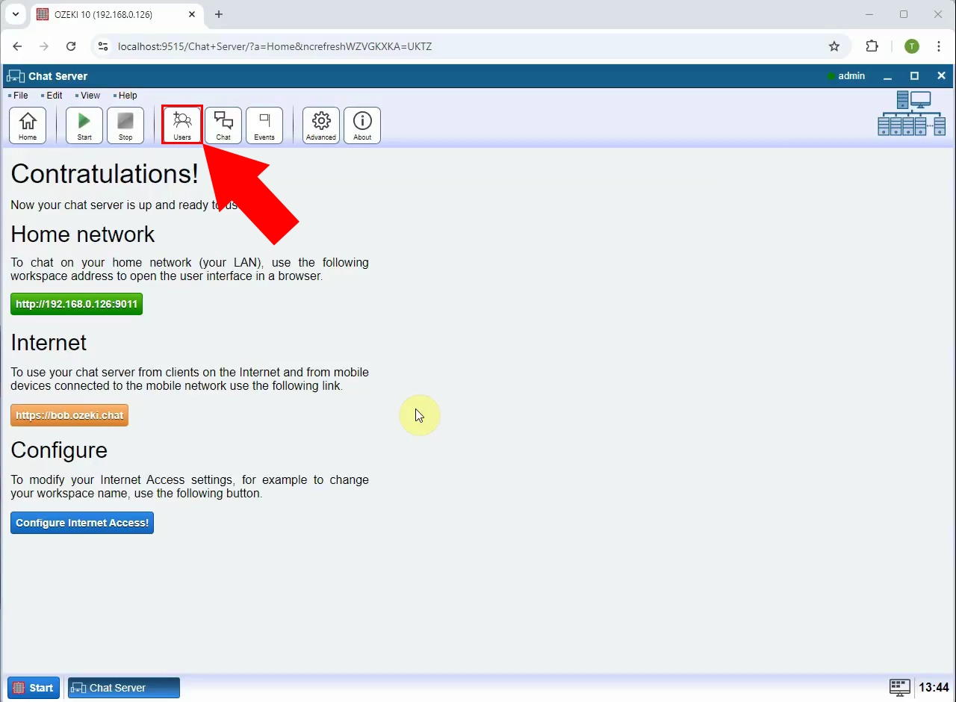Click the browser address bar URL
This screenshot has width=956, height=702.
tap(275, 46)
